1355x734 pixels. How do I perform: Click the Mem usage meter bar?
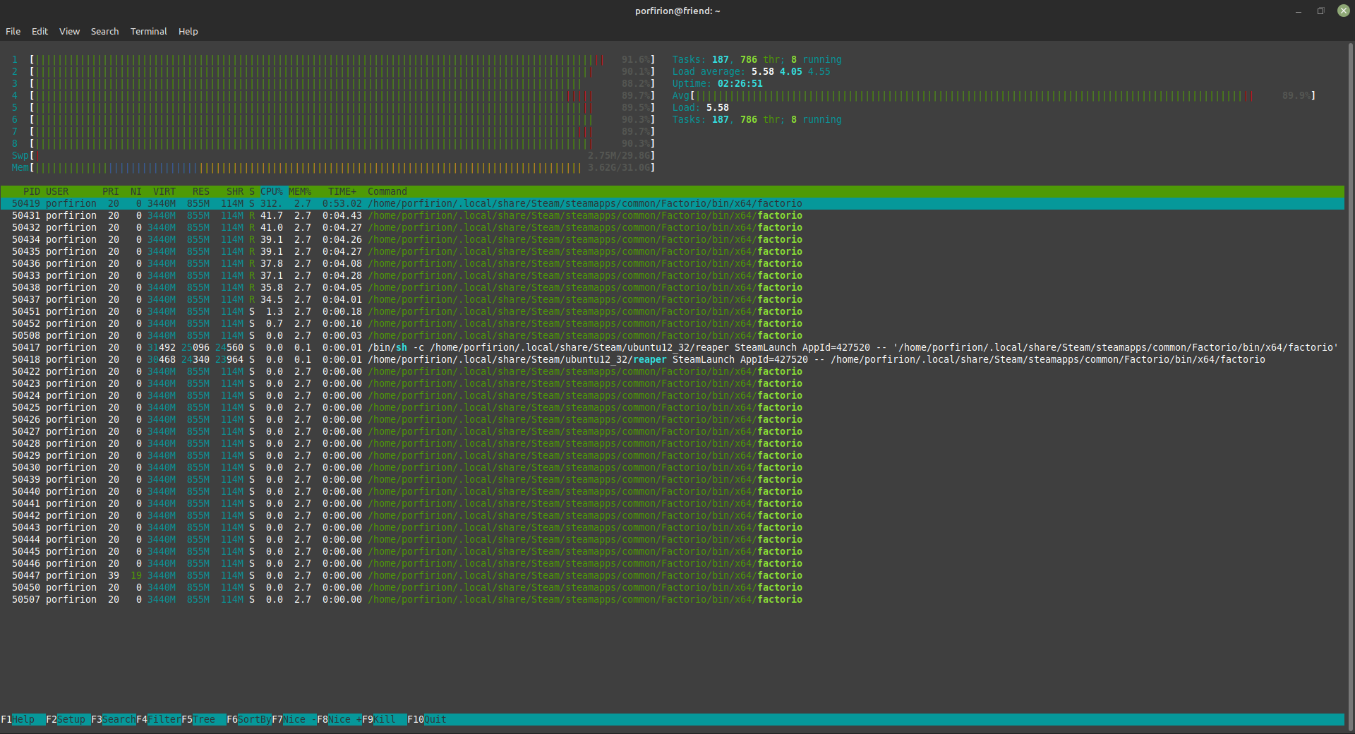click(342, 167)
